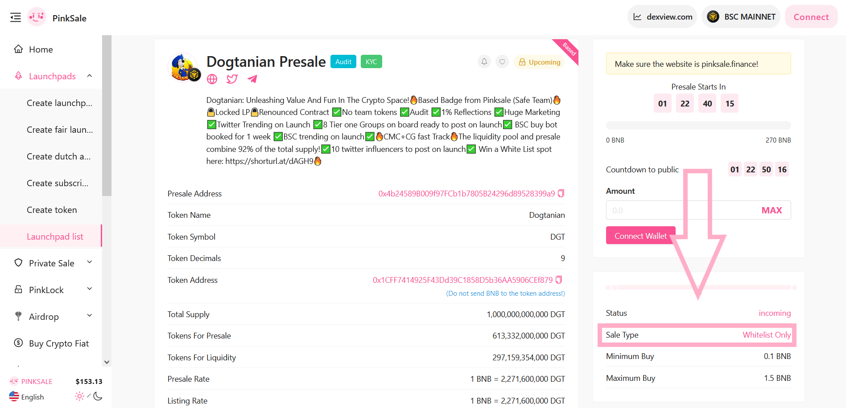Click the presale progress bar
This screenshot has height=408, width=846.
pyautogui.click(x=698, y=125)
